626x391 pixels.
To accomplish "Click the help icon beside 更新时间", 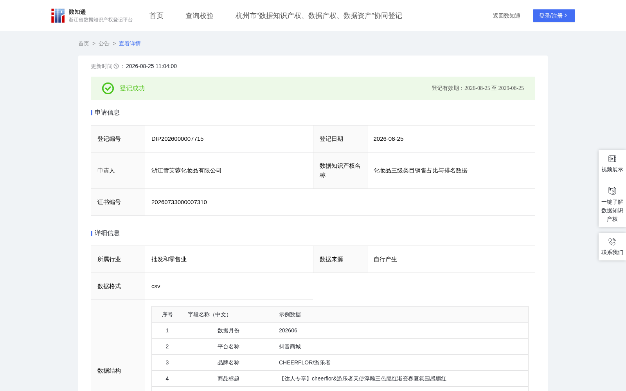I will tap(116, 66).
